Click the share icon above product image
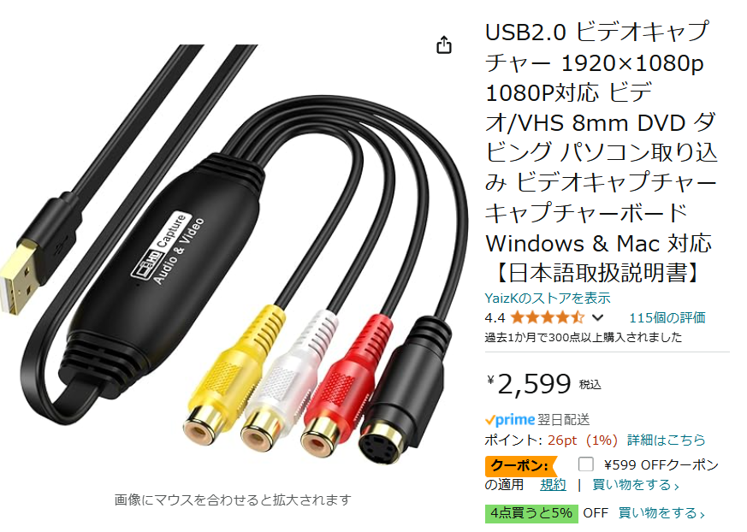This screenshot has height=532, width=747. click(444, 44)
